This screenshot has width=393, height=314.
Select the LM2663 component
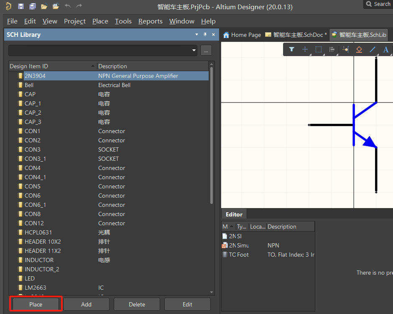pyautogui.click(x=109, y=288)
